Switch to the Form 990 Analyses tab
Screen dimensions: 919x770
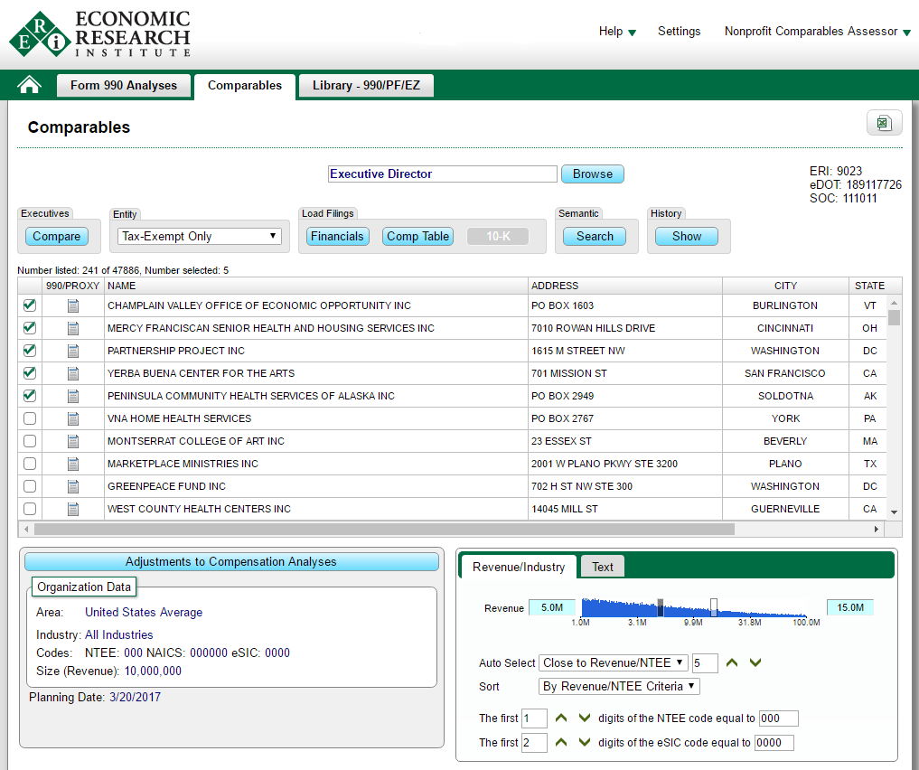point(124,86)
